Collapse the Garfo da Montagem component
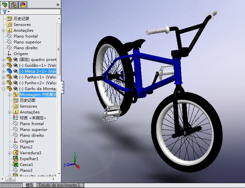The height and width of the screenshot is (188, 245). [x=3, y=89]
